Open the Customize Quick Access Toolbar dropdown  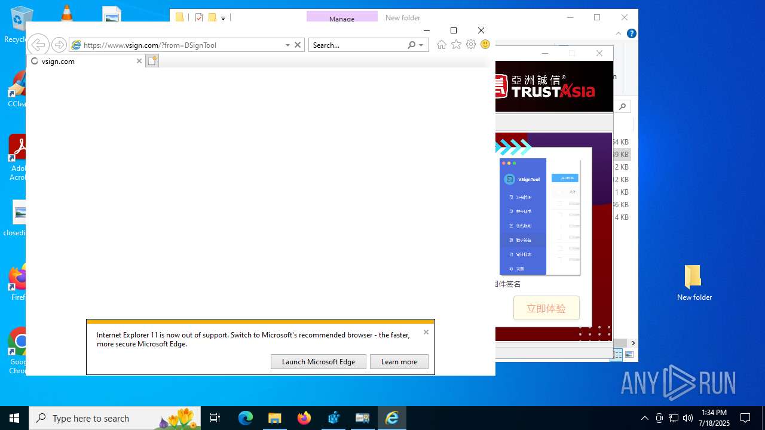[223, 19]
